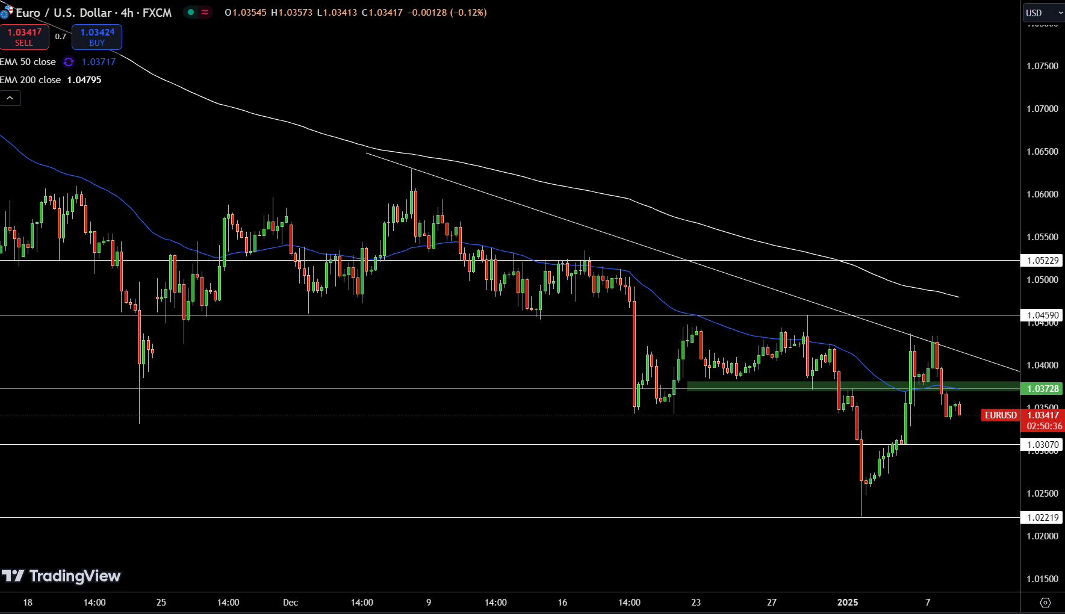Image resolution: width=1065 pixels, height=614 pixels.
Task: Click the EMA 50 value 1.03717
Action: pyautogui.click(x=99, y=62)
